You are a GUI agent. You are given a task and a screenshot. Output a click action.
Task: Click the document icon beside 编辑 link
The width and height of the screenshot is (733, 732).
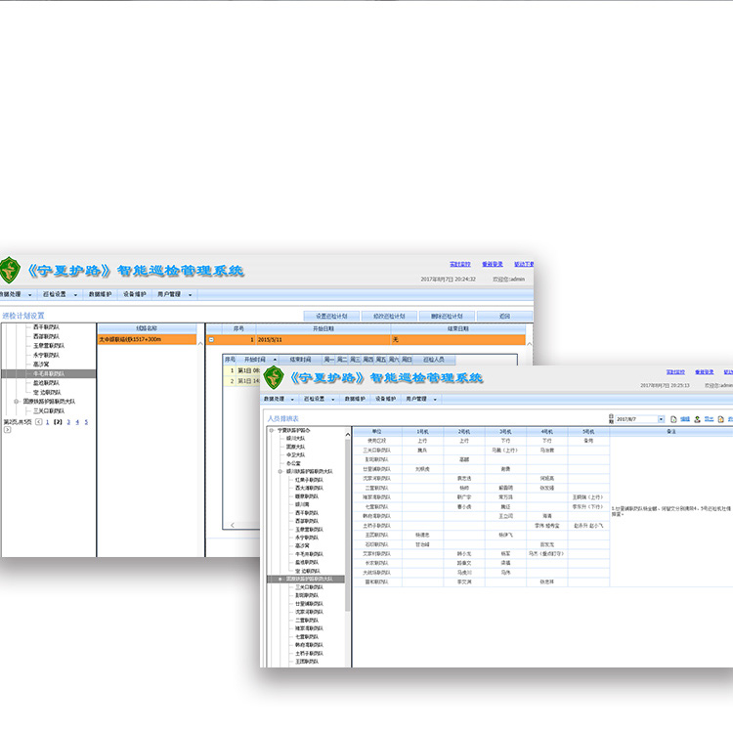point(673,419)
